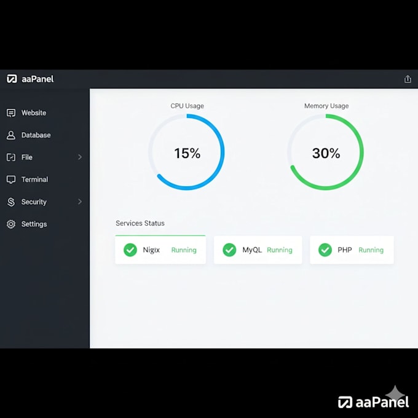Click Running status on MyQL card
This screenshot has width=418, height=418.
click(280, 250)
